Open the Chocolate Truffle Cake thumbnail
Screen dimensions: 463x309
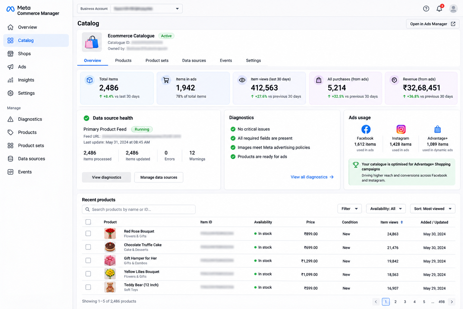point(110,247)
